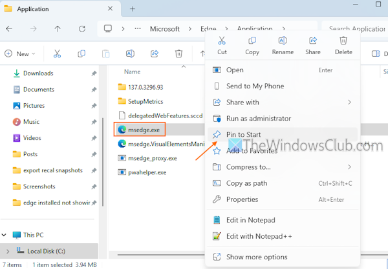This screenshot has height=269, width=388.
Task: Click the toolbar Rename icon
Action: [130, 54]
